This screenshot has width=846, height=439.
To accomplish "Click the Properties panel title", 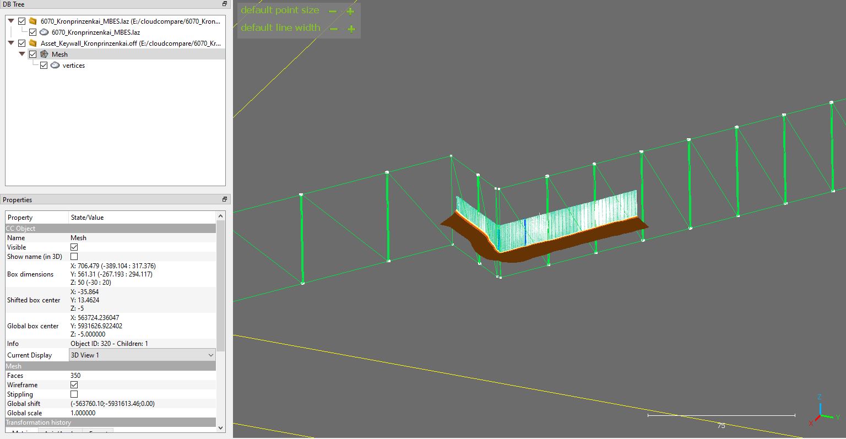I will (17, 199).
